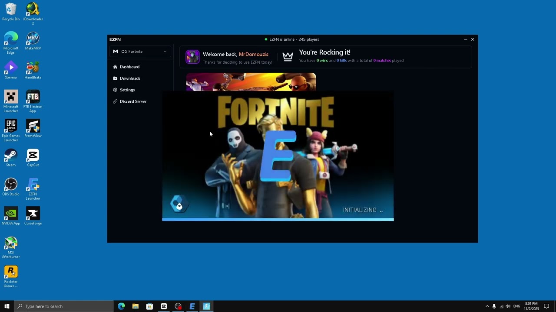This screenshot has width=556, height=312.
Task: Open Stremio desktop shortcut
Action: [x=11, y=70]
